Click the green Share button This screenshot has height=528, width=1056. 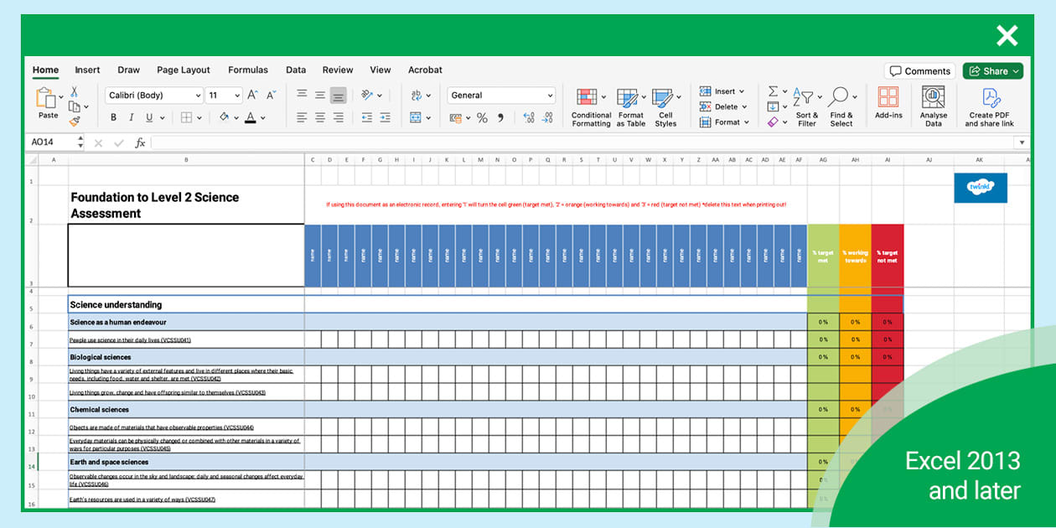click(x=992, y=71)
